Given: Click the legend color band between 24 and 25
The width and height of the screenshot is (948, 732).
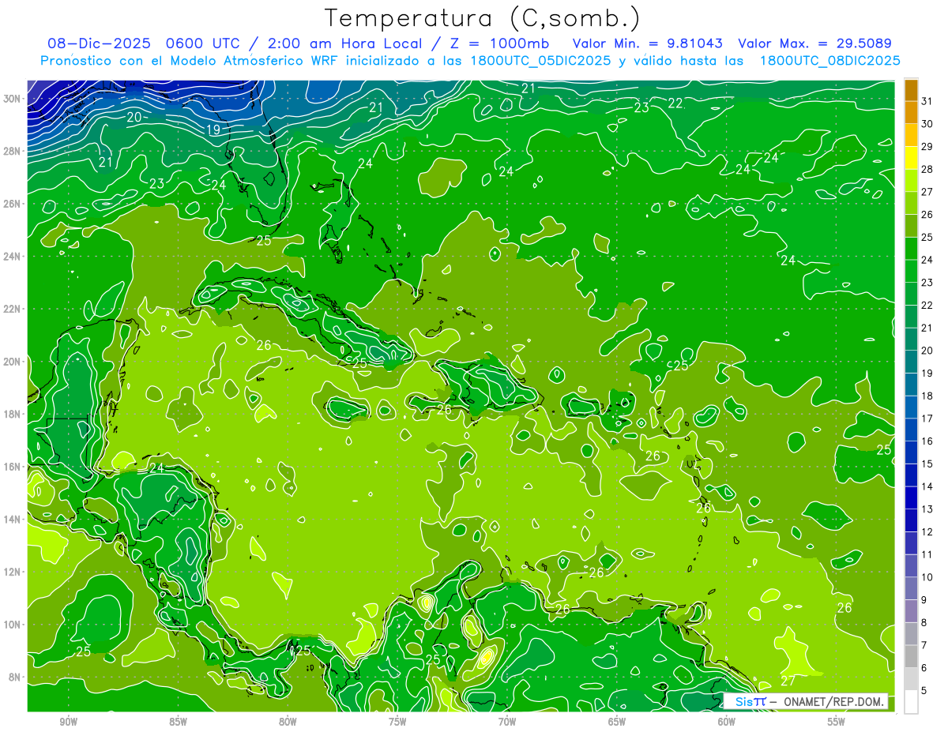Looking at the screenshot, I should click(911, 249).
